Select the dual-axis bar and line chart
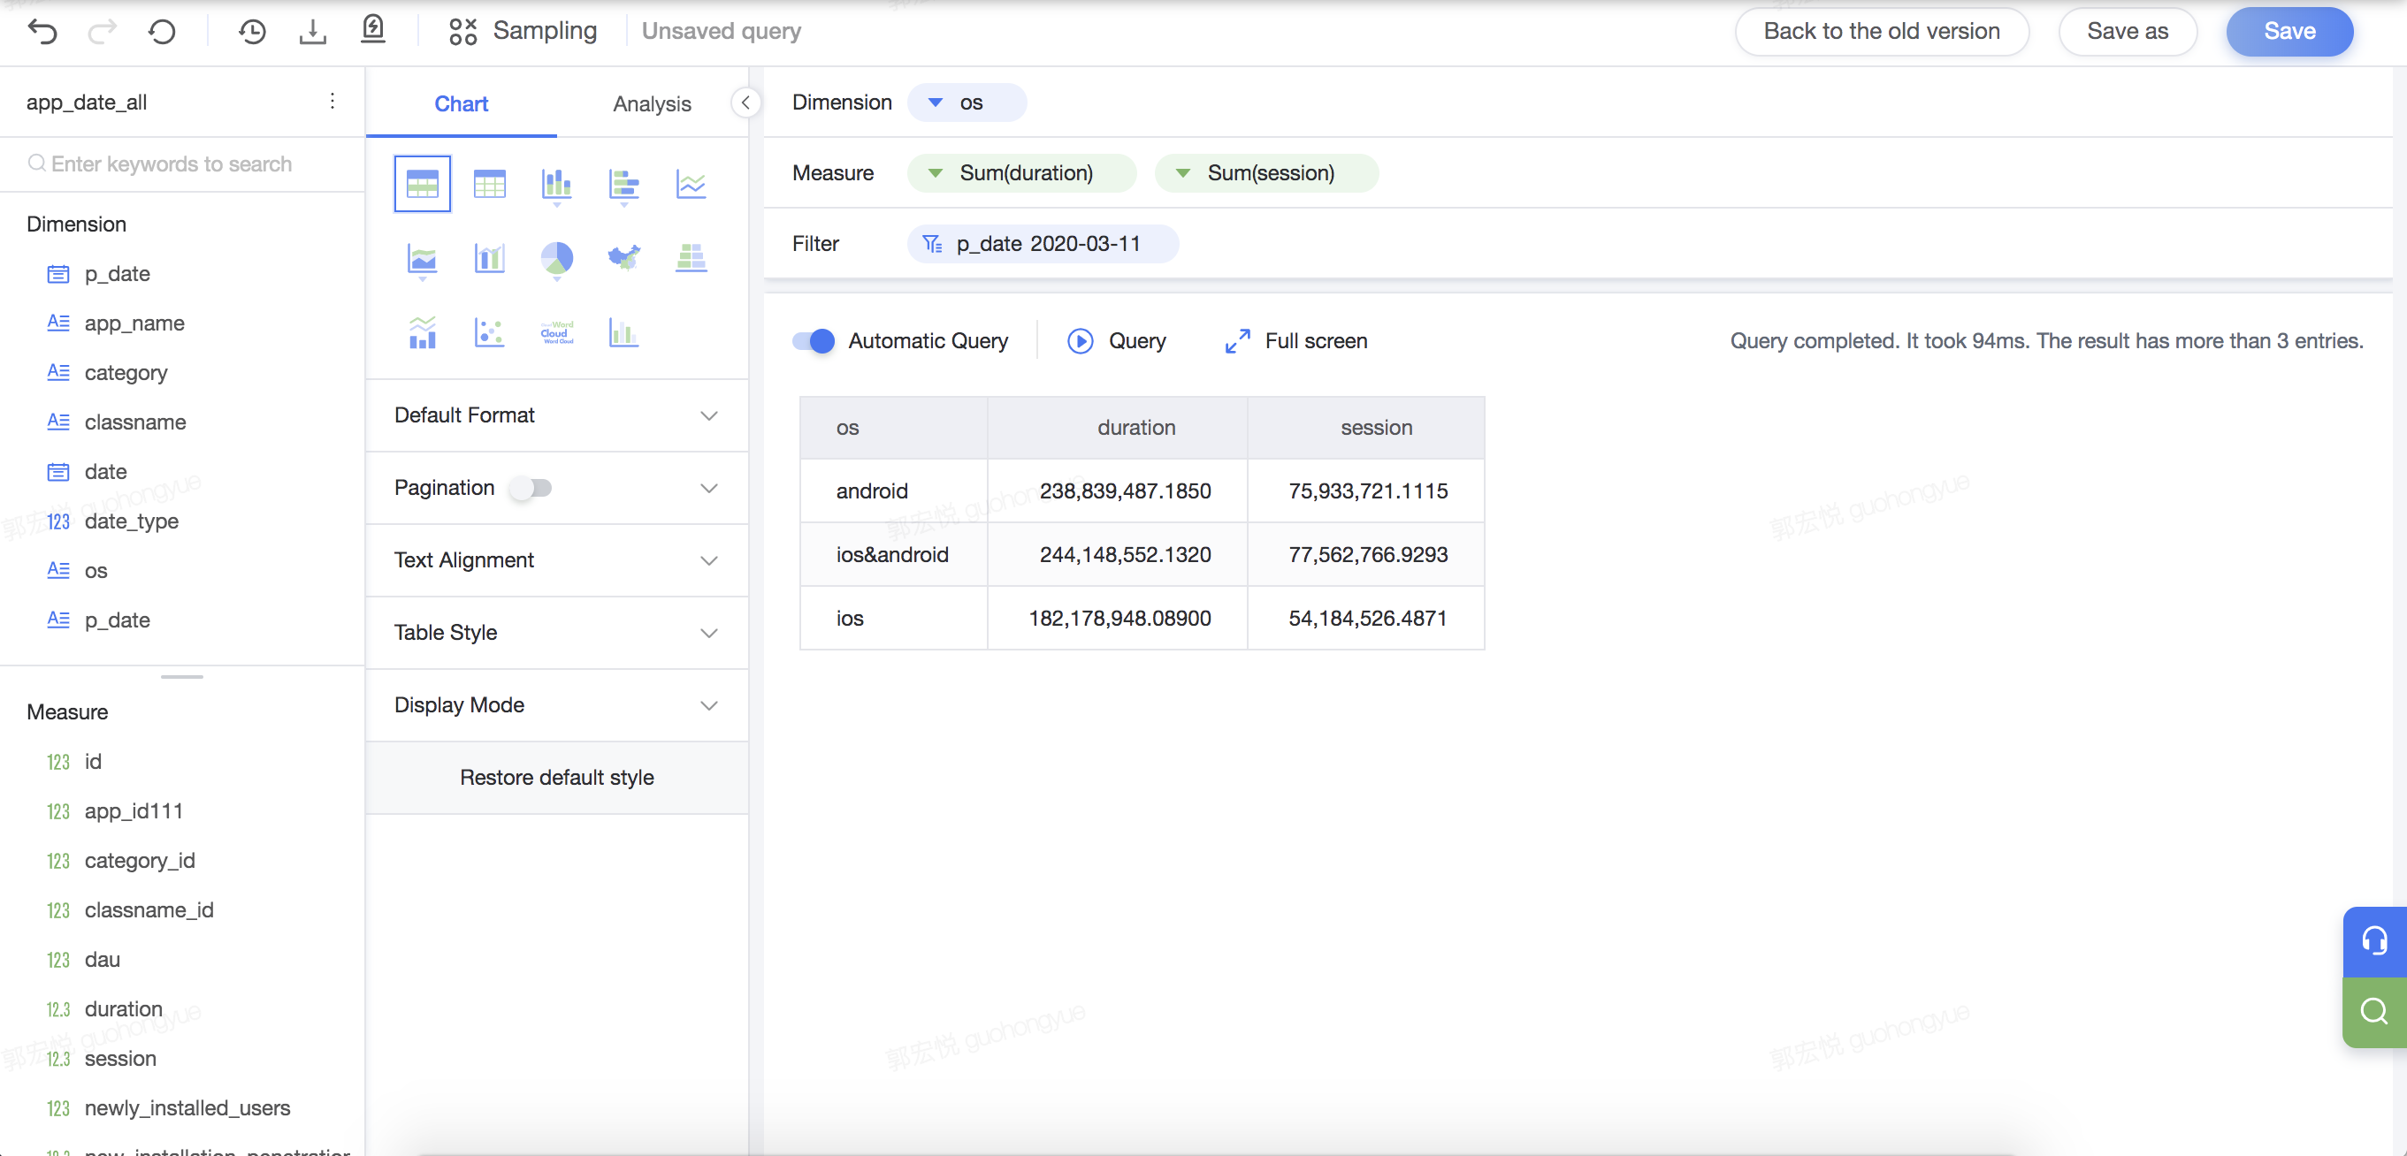 (490, 258)
